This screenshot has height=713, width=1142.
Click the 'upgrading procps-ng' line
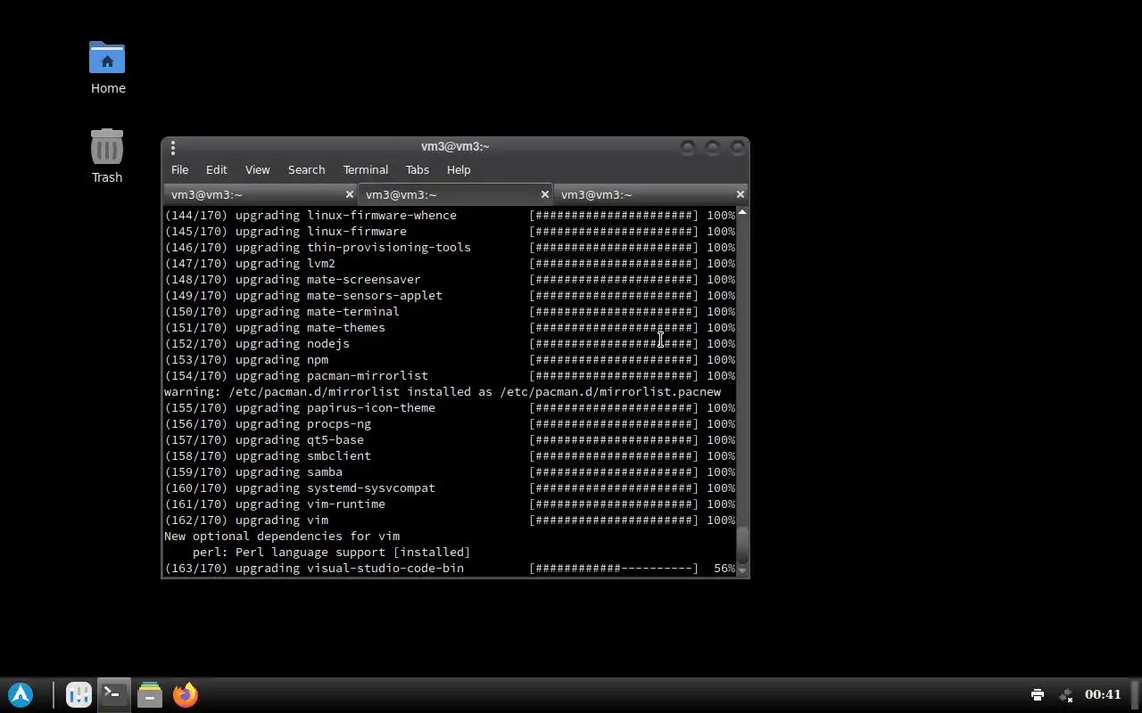pos(450,424)
